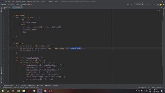Screen dimensions: 165x93
Task: Click the Sorting class breadcrumb
Action: click(24, 5)
